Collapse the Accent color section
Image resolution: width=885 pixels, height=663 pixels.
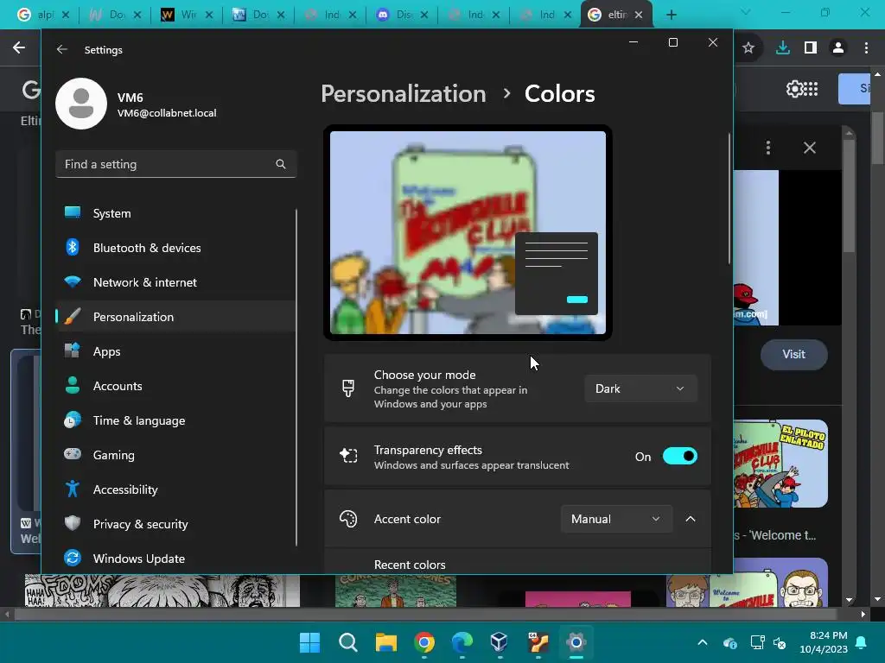tap(691, 519)
